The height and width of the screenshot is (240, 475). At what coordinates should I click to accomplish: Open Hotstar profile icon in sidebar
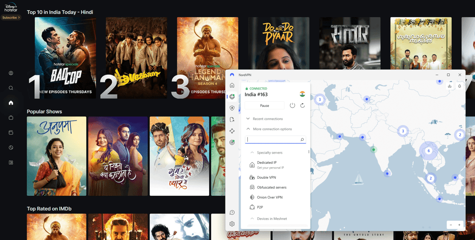11,73
